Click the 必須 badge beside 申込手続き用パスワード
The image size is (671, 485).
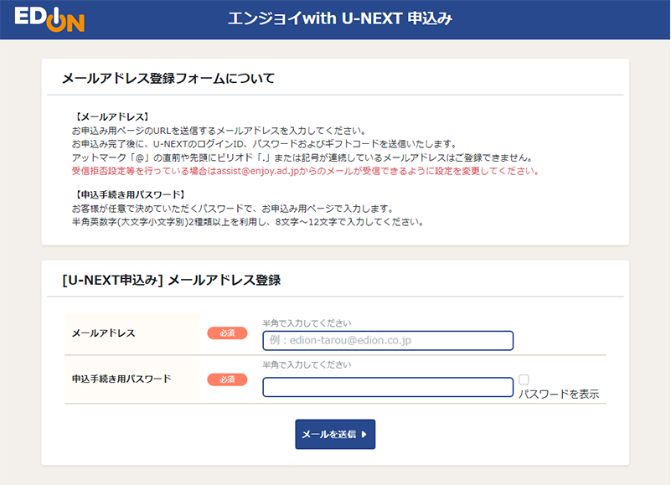pyautogui.click(x=227, y=379)
